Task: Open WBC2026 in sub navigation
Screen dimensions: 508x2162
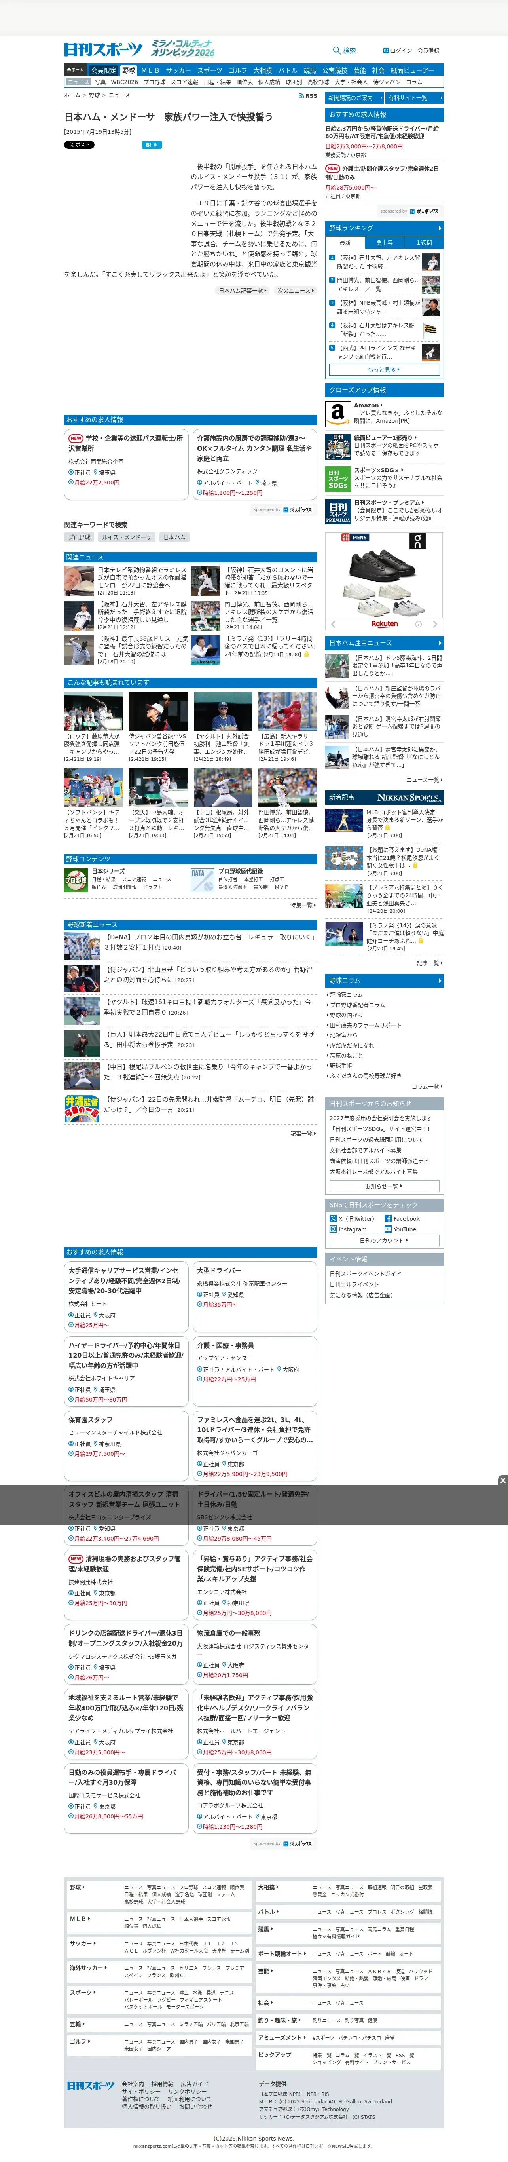Action: pyautogui.click(x=124, y=82)
